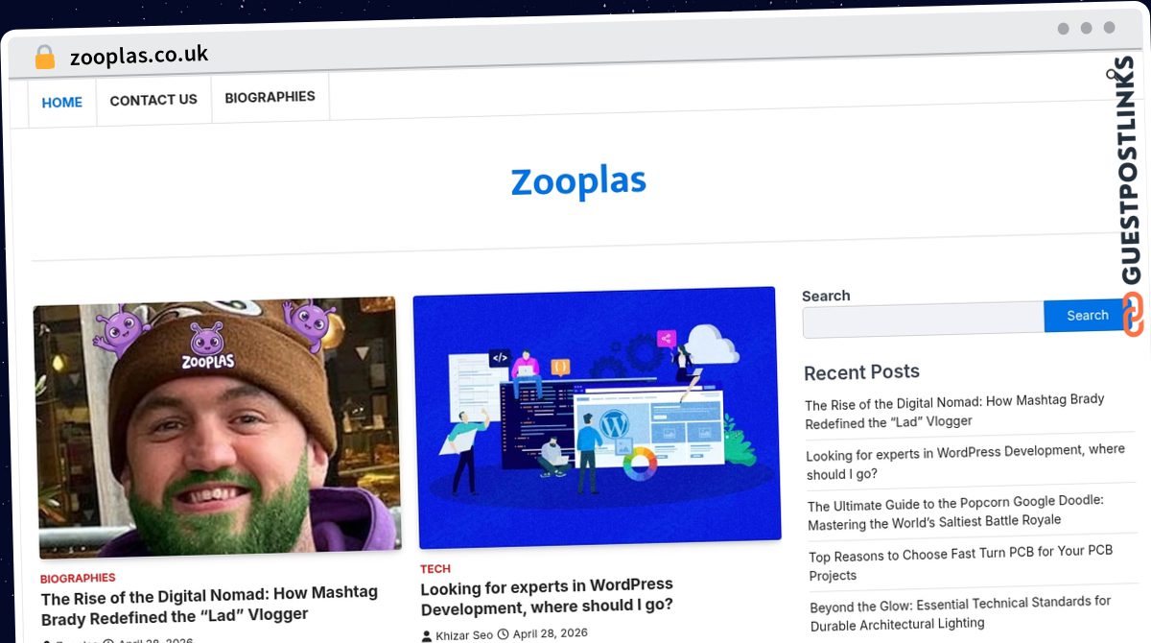Click the April 28, 2026 date under WordPress post
The height and width of the screenshot is (643, 1151).
[550, 633]
